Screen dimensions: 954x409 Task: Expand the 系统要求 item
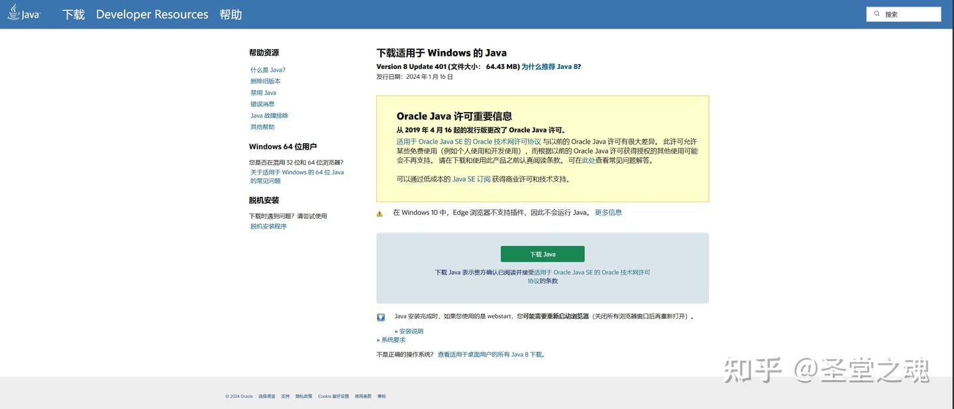[x=393, y=338]
